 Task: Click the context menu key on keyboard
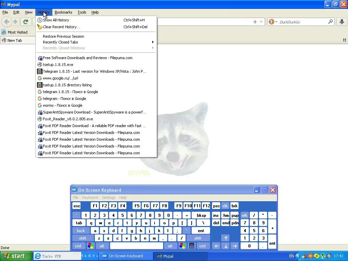point(192,246)
